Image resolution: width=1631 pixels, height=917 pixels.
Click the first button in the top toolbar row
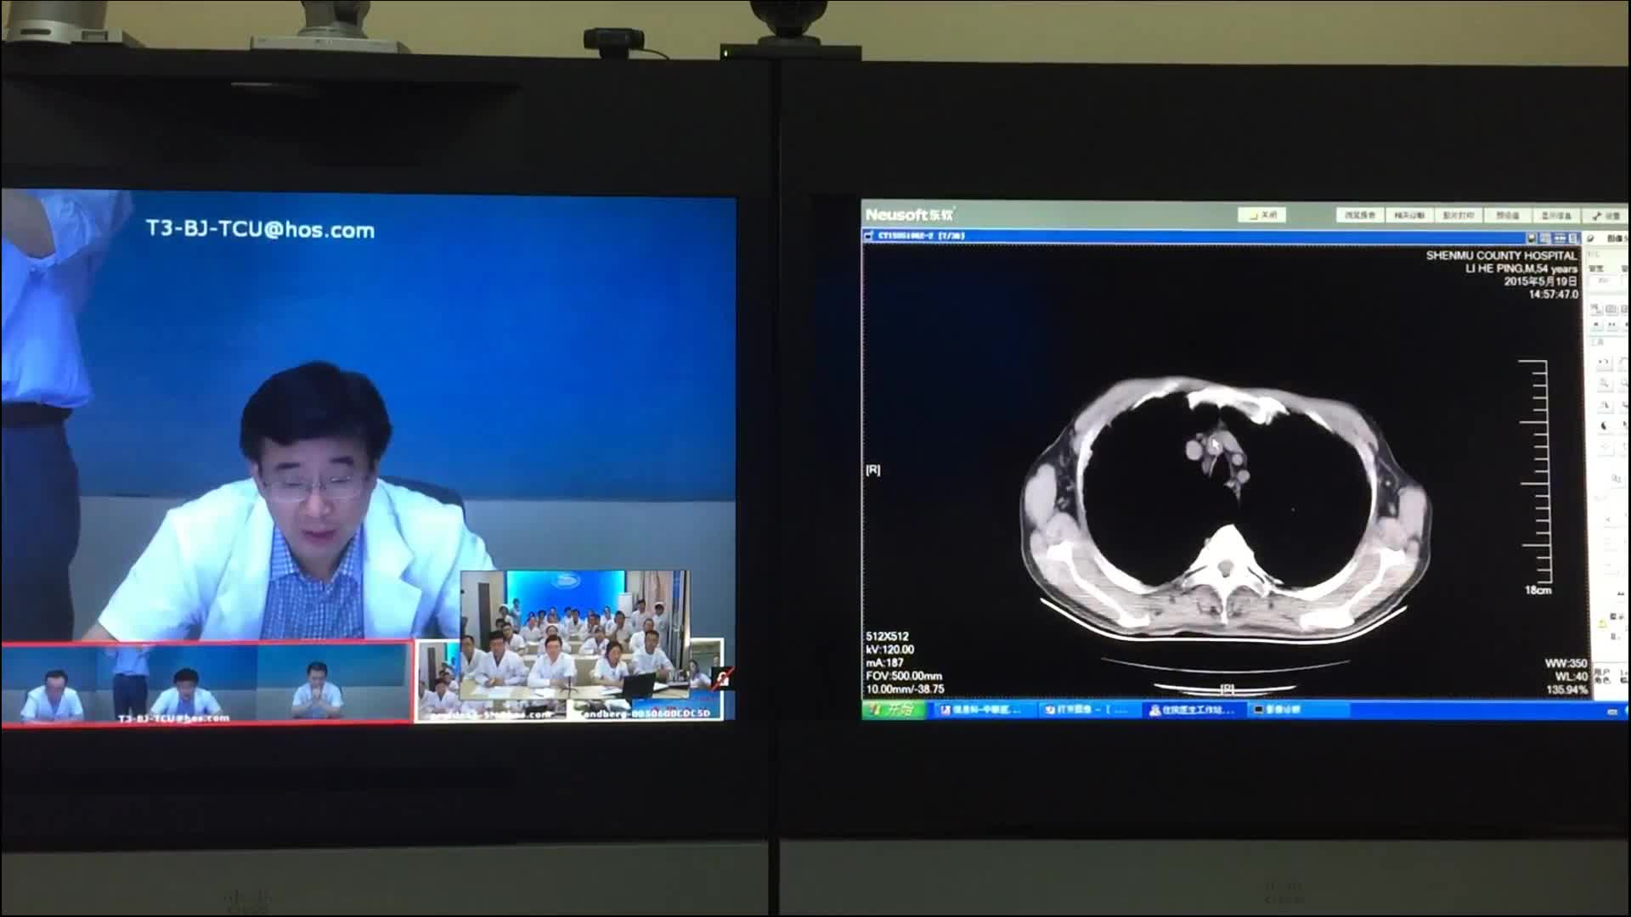click(x=1361, y=216)
